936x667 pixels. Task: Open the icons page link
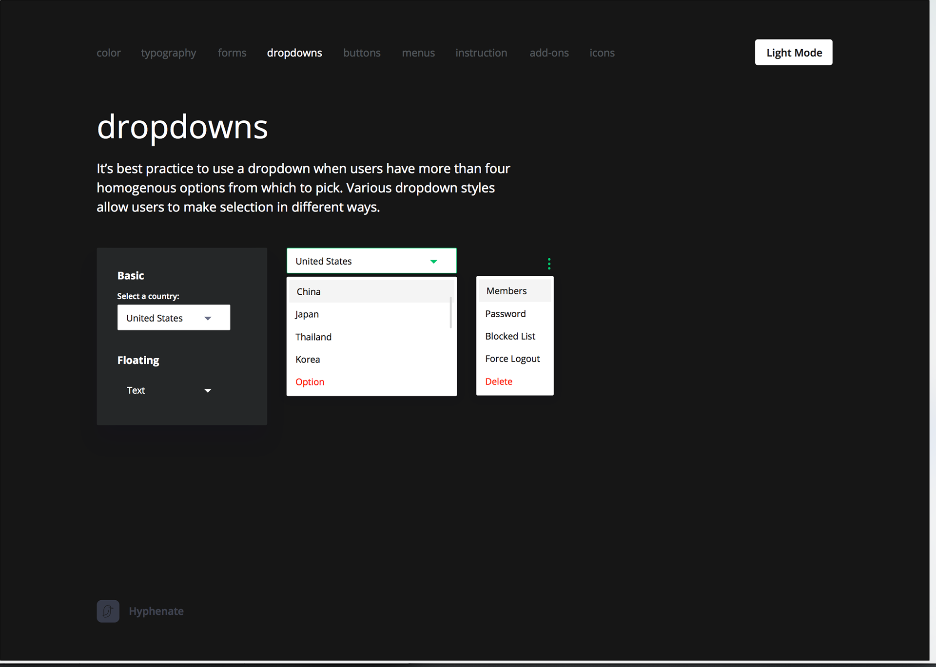(x=602, y=53)
